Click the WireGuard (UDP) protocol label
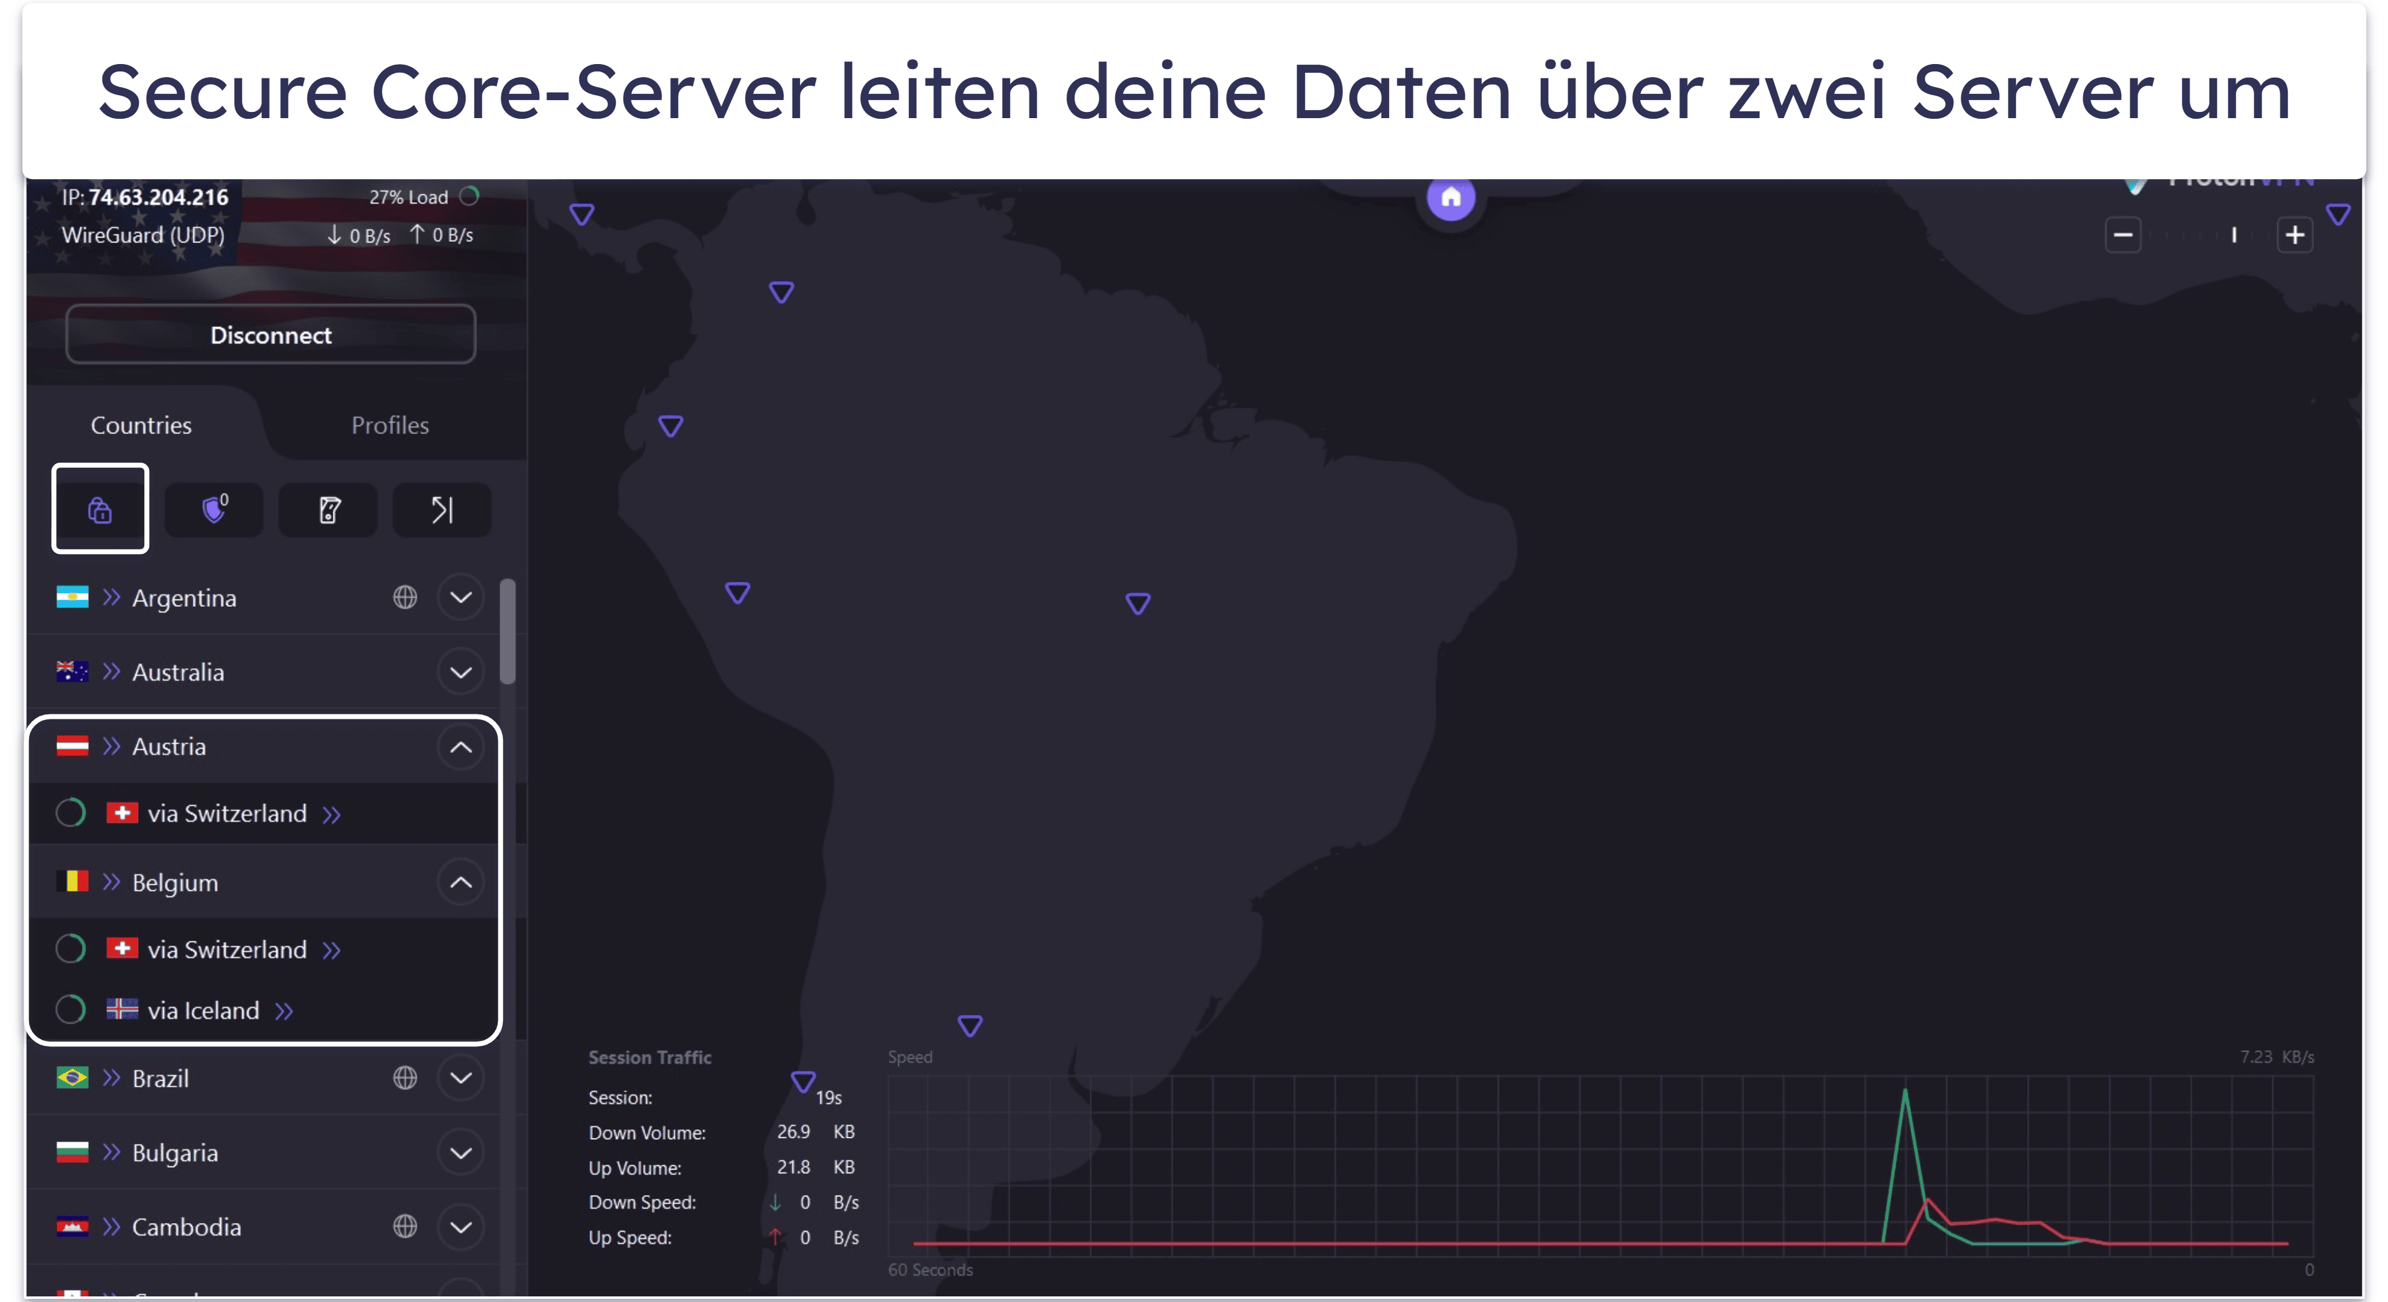This screenshot has height=1302, width=2388. coord(143,236)
